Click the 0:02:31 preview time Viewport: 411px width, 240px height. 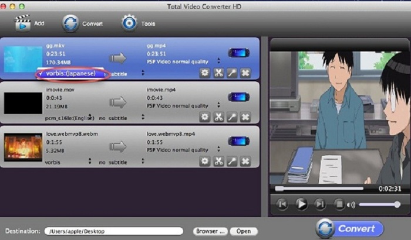(x=390, y=188)
